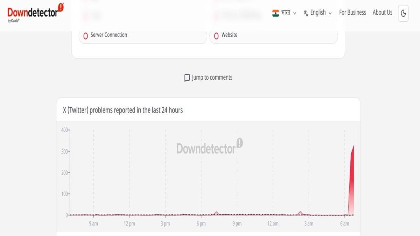Click the X (Twitter) problems chart heading
Viewport: 420px width, 236px height.
122,110
